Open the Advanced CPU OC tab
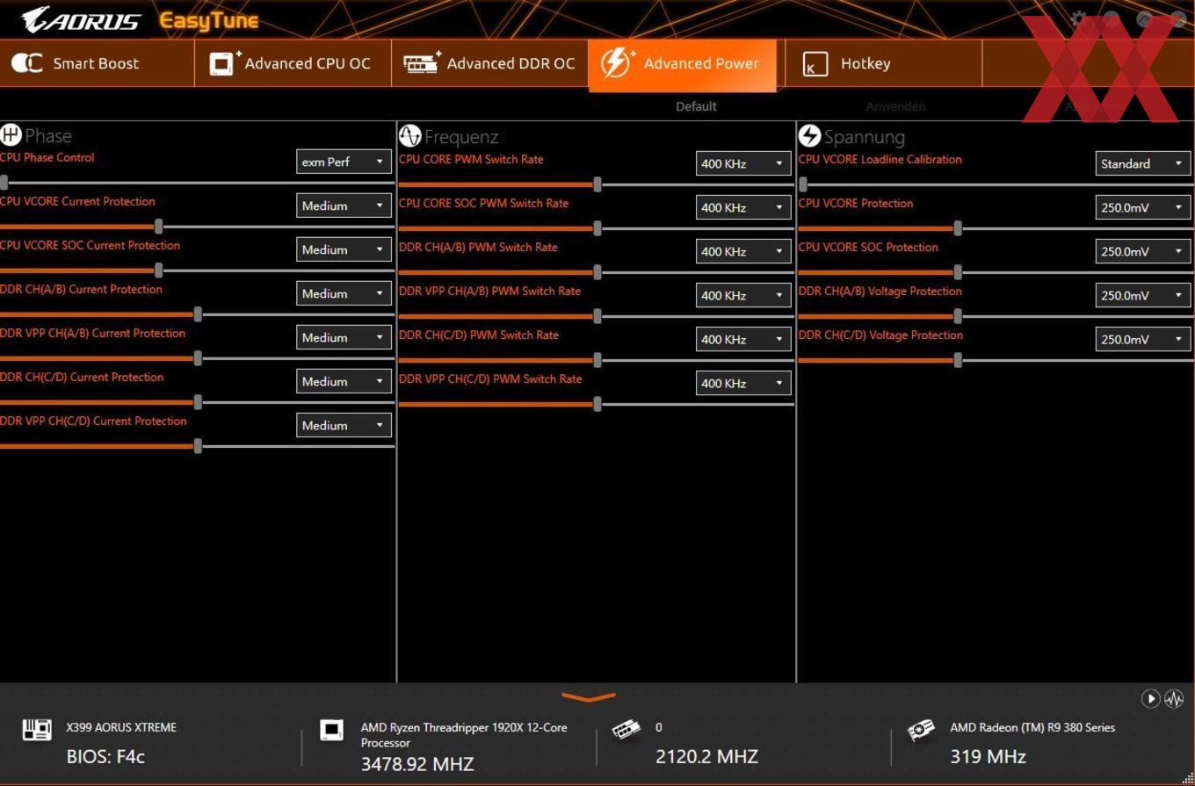 293,63
